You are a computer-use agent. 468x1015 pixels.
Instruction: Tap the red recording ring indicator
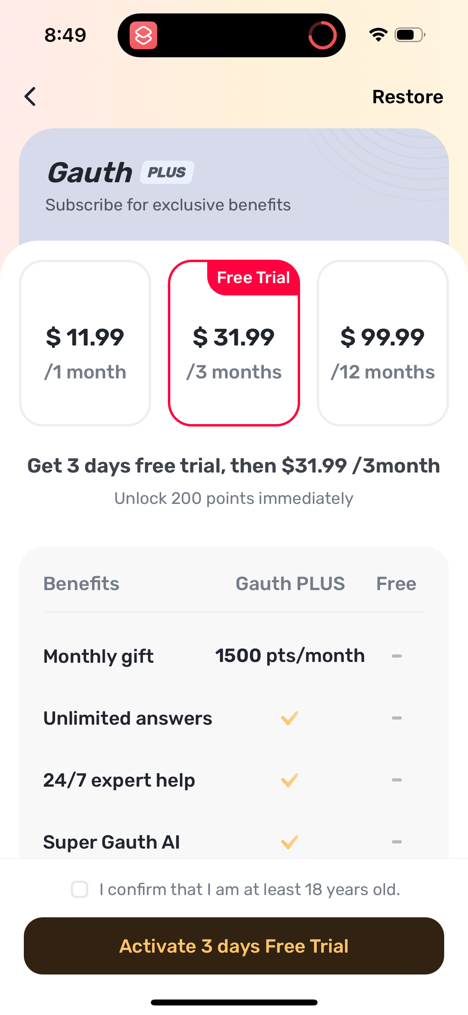[x=322, y=35]
